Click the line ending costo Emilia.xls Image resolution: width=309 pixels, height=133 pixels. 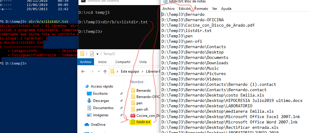[213, 95]
